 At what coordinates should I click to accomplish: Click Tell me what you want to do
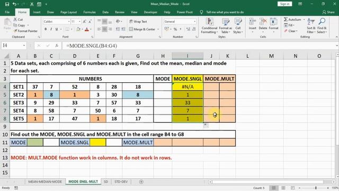[225, 12]
